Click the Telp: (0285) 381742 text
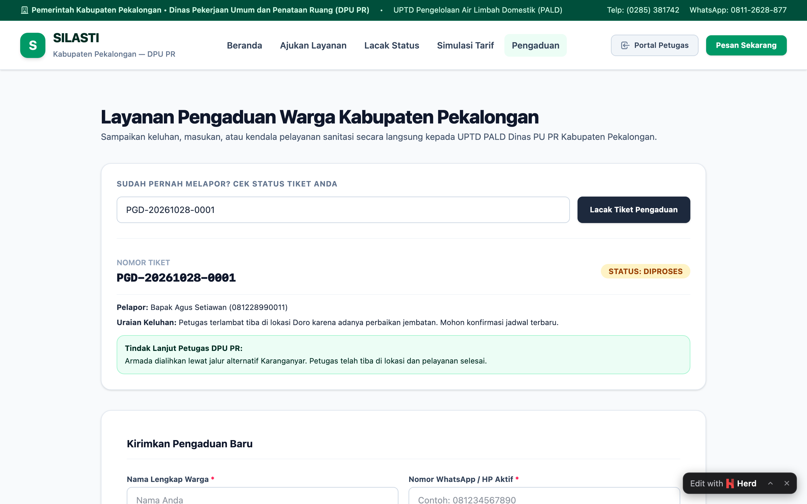Image resolution: width=807 pixels, height=504 pixels. [643, 10]
